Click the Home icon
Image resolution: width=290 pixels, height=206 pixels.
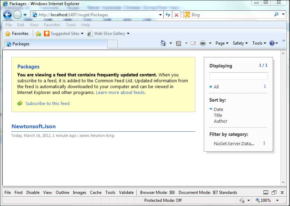point(163,43)
